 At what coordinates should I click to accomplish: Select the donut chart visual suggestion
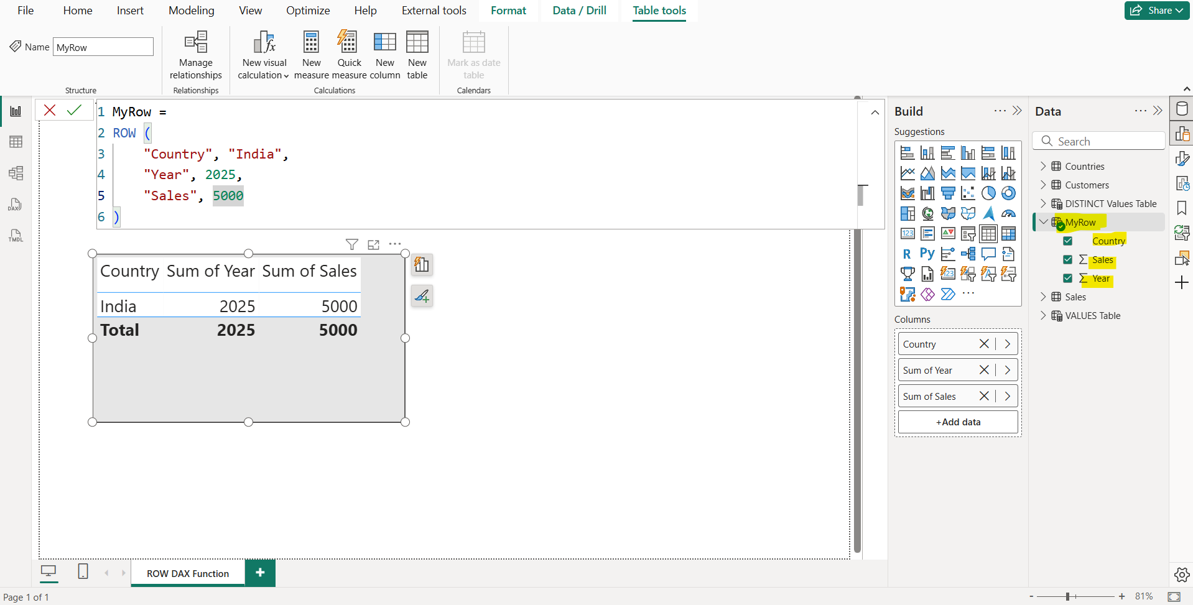pyautogui.click(x=1008, y=193)
